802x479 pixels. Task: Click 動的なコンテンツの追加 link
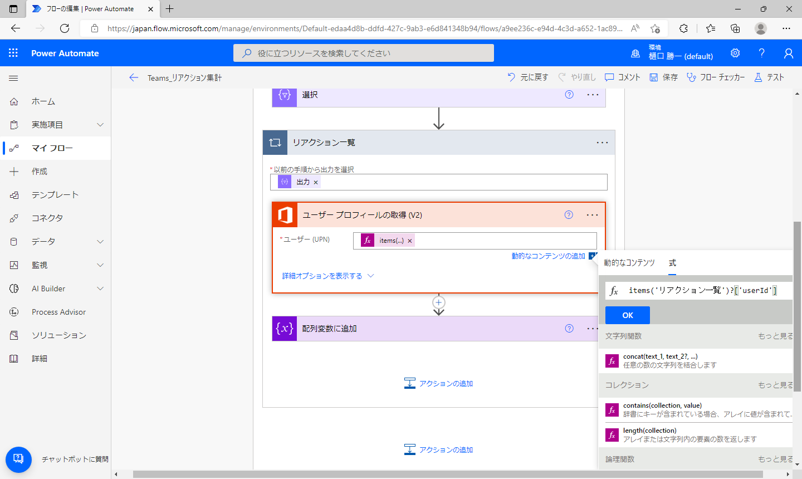click(x=549, y=256)
